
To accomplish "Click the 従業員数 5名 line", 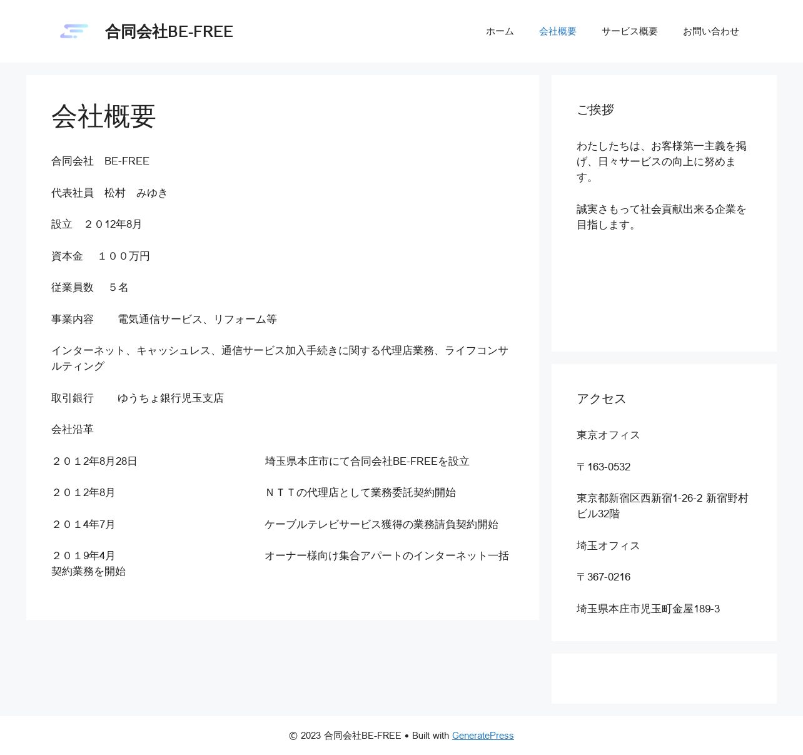I will tap(90, 287).
